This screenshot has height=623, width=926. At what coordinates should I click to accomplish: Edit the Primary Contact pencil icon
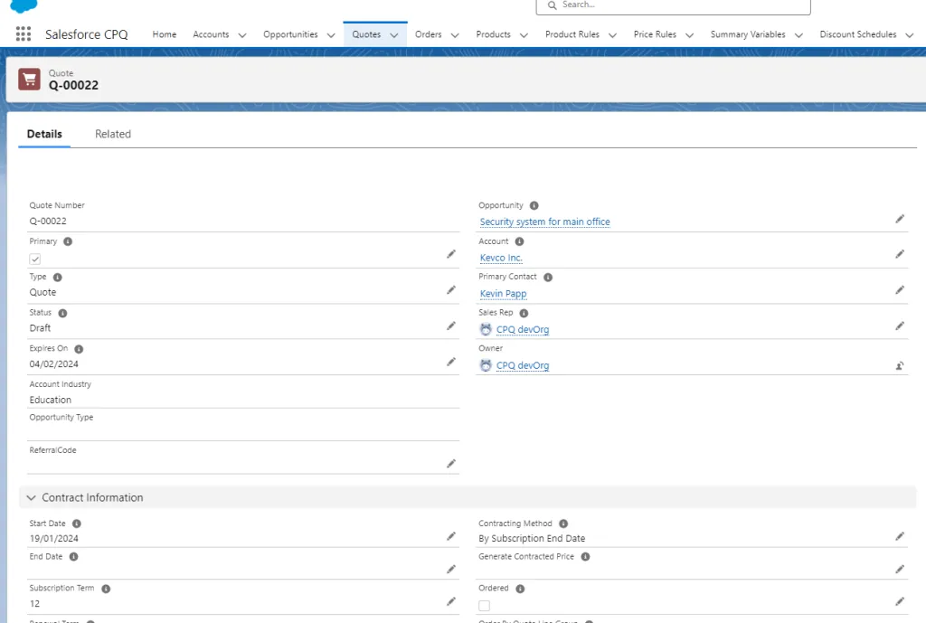[900, 290]
